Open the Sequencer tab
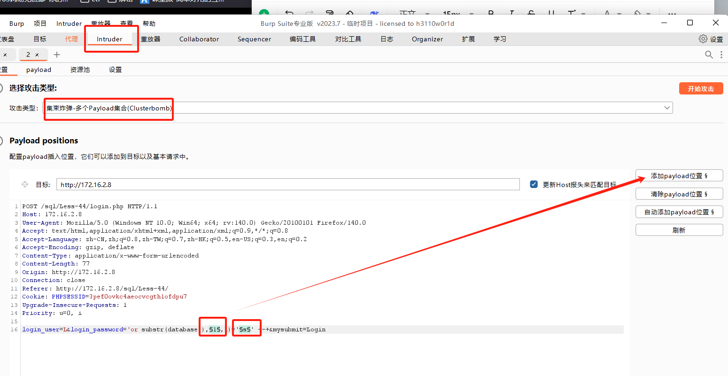728x376 pixels. click(x=254, y=39)
